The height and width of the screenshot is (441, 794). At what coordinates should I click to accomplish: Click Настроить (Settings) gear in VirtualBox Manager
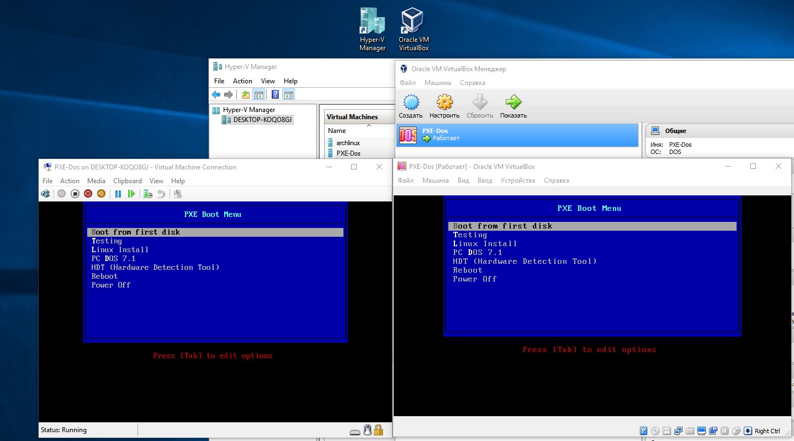tap(444, 107)
